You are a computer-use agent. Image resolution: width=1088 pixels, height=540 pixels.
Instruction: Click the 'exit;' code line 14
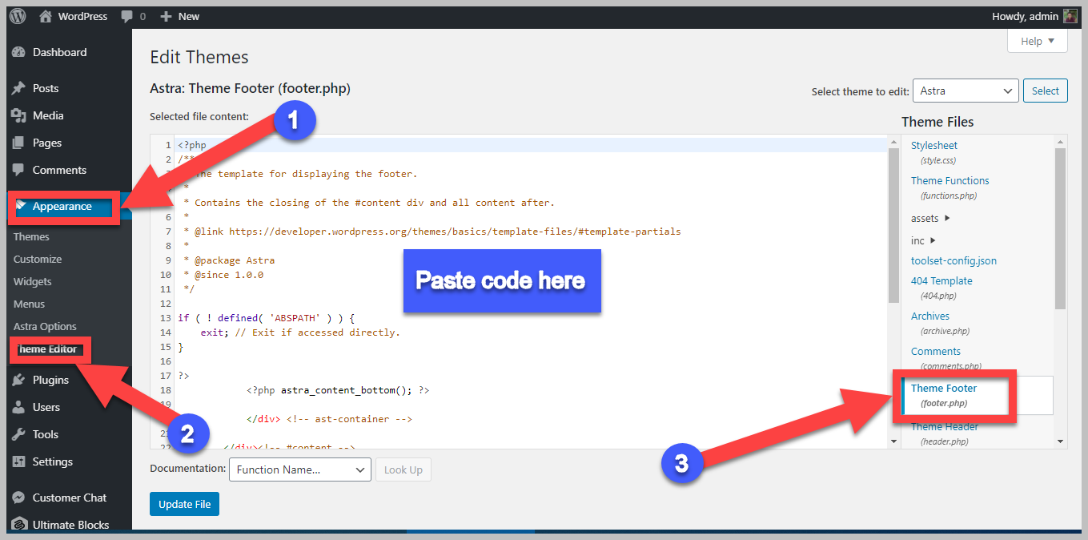[300, 332]
